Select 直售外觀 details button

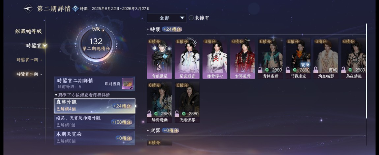(x=95, y=106)
